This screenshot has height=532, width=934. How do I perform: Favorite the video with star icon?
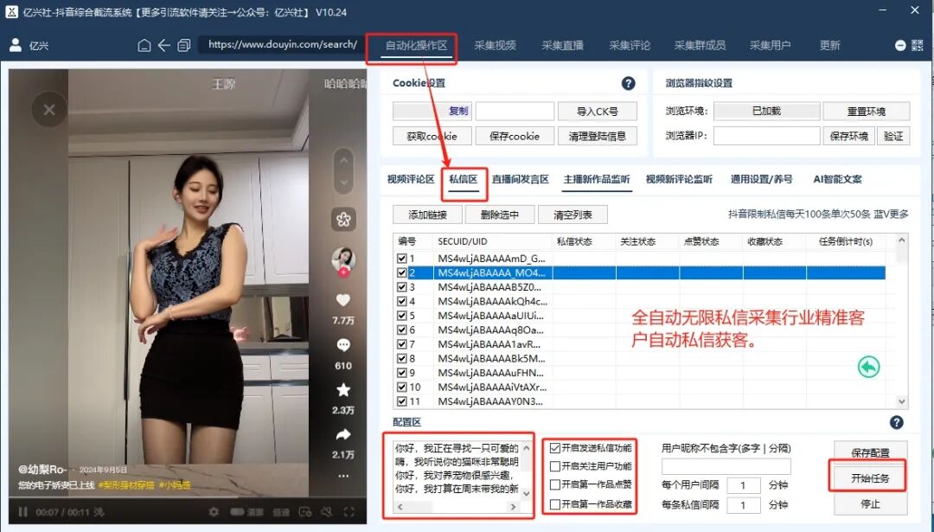[x=343, y=390]
